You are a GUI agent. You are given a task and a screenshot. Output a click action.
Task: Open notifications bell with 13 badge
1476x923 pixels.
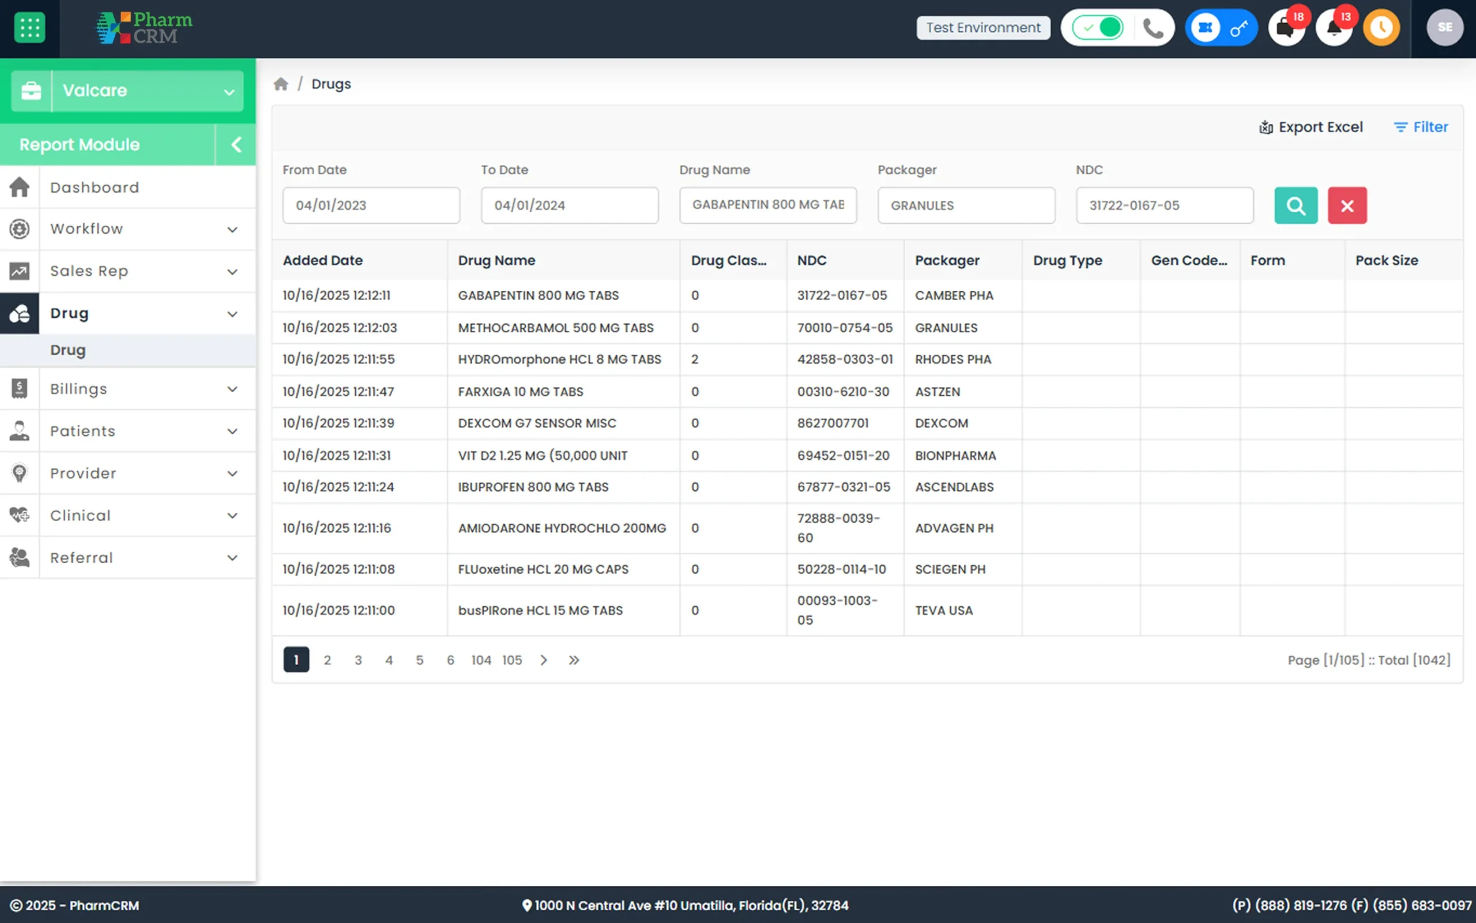pyautogui.click(x=1334, y=28)
